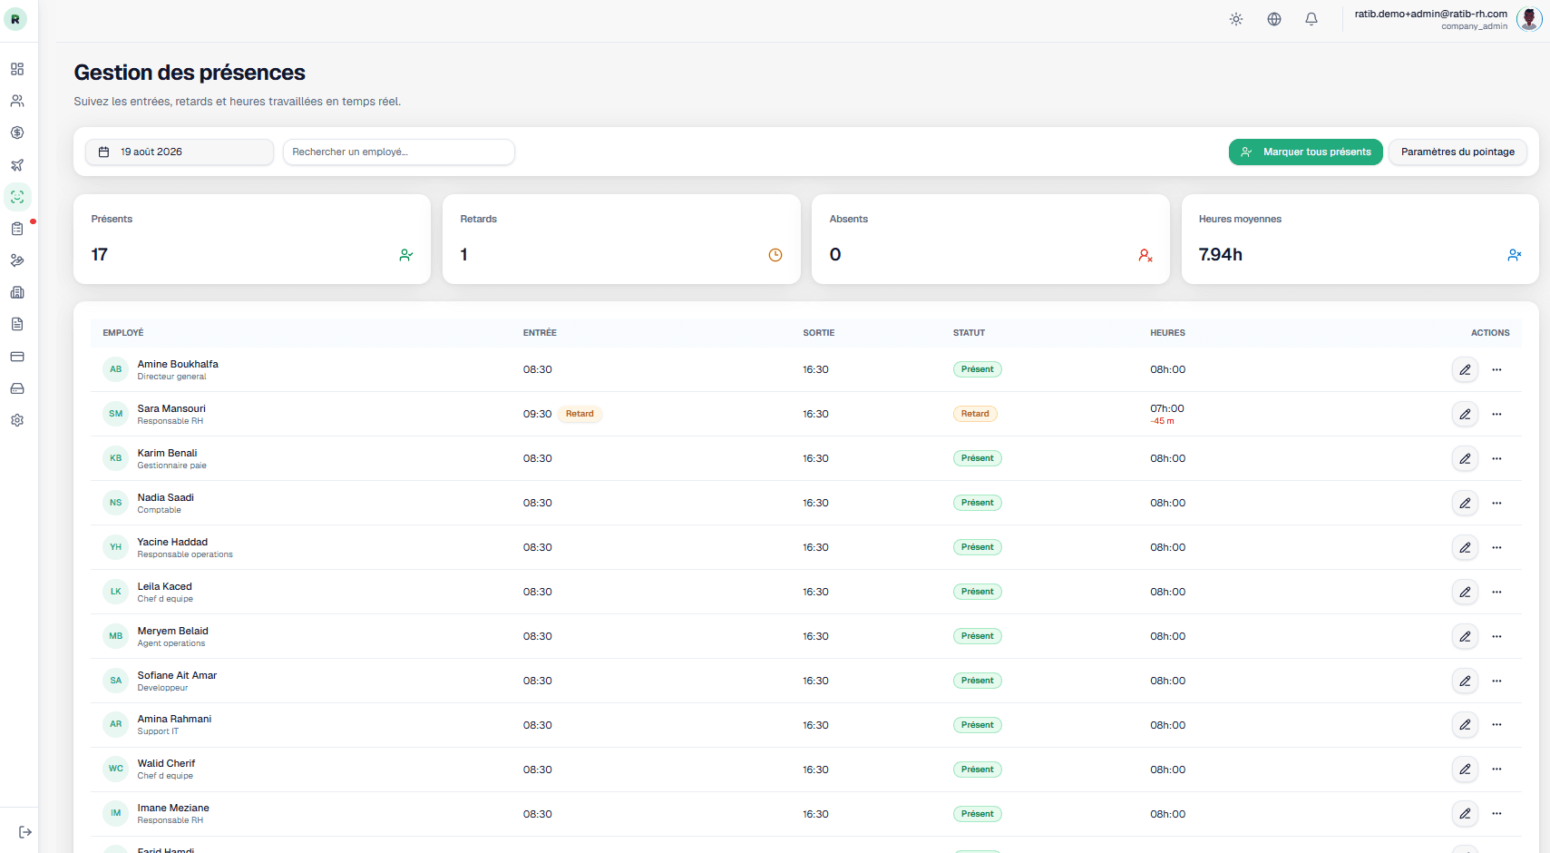Click the Présents card showing 17

[x=252, y=239]
